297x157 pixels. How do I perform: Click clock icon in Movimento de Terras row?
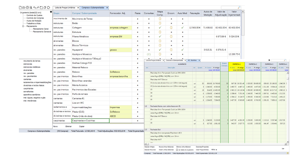point(160,19)
